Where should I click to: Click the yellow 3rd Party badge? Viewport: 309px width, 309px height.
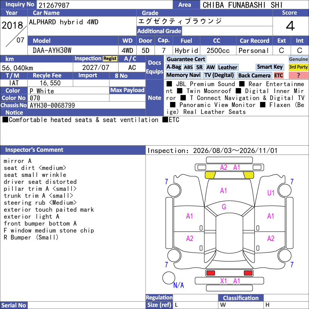tap(298, 67)
